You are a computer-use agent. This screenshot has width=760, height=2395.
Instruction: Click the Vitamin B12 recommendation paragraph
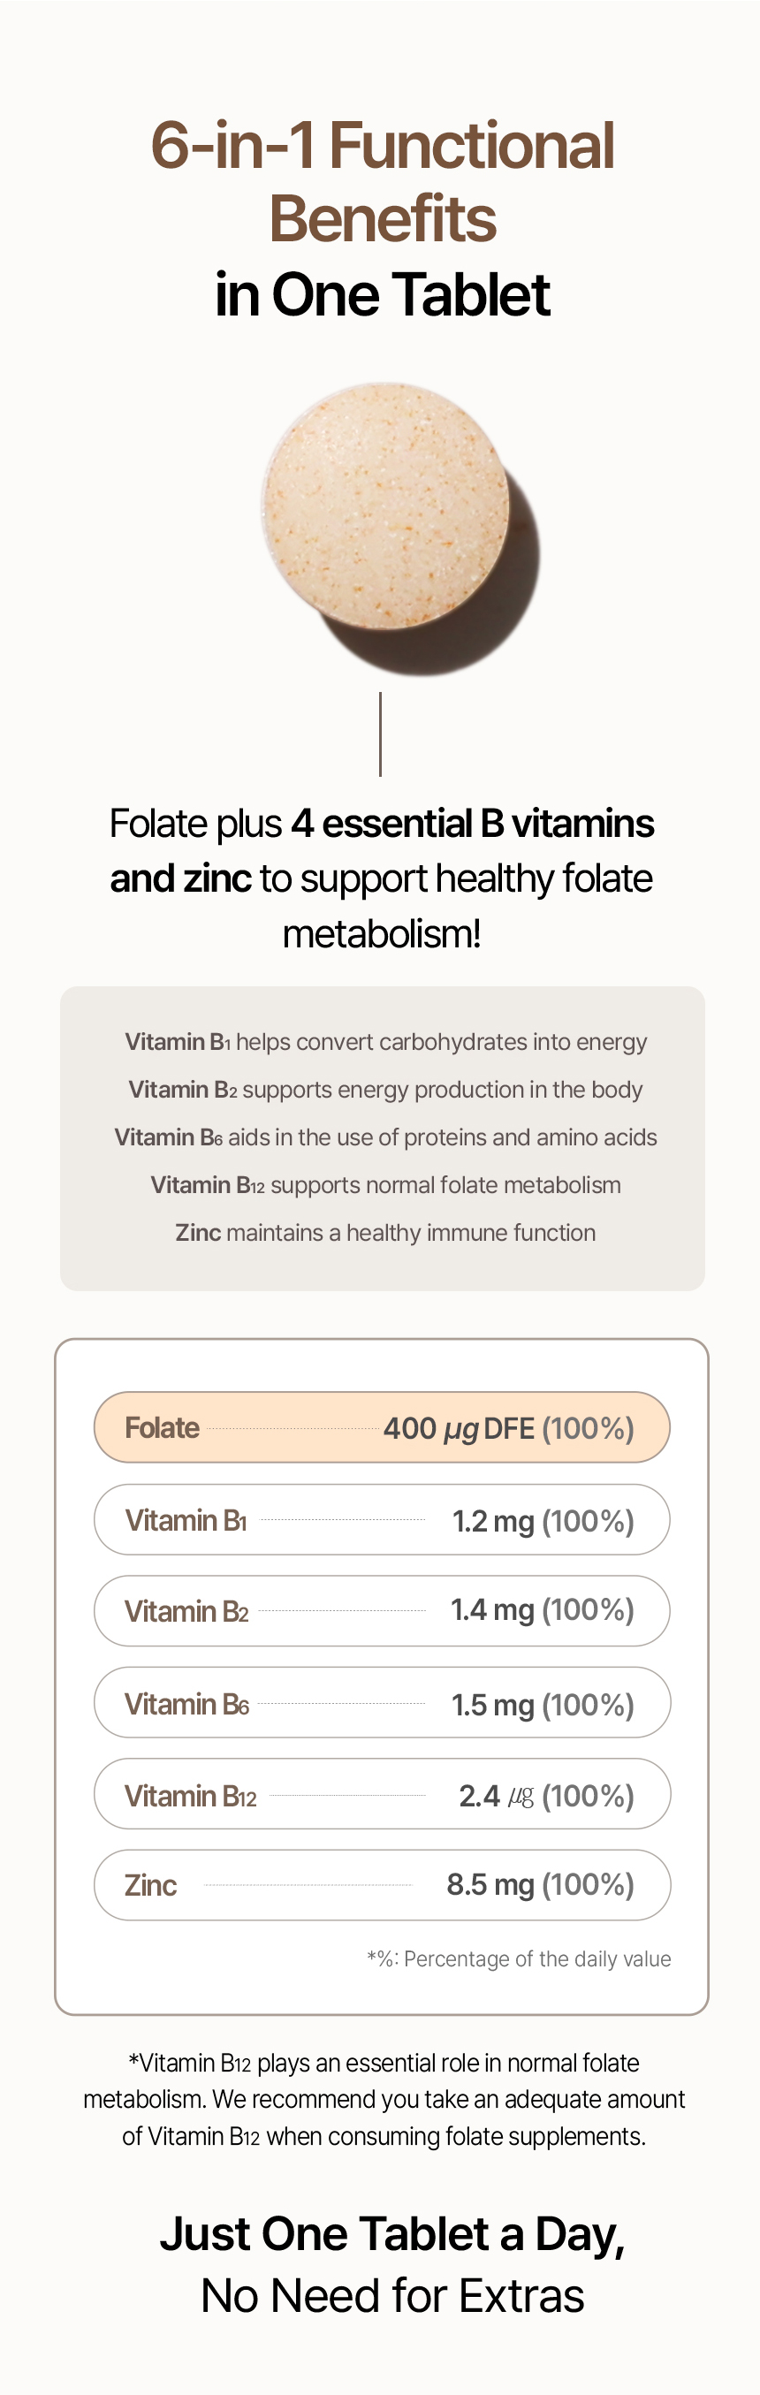tap(384, 2099)
